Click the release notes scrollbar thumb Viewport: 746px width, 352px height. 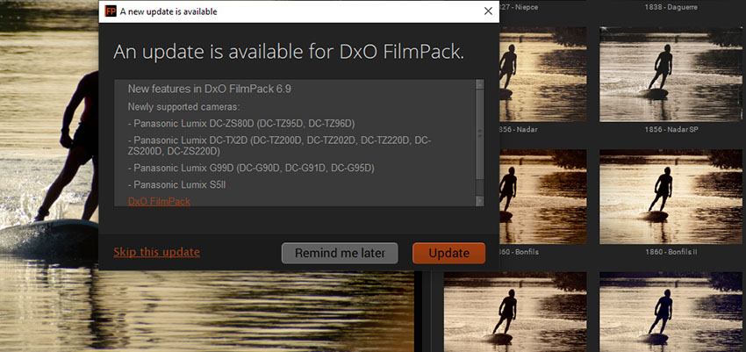pyautogui.click(x=479, y=132)
